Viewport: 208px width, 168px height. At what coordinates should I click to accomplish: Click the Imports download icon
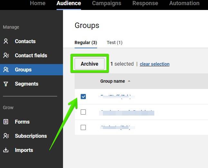[x=6, y=150]
